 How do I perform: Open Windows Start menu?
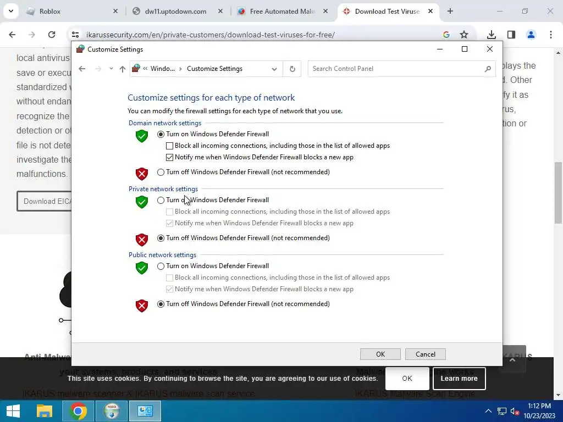[13, 411]
